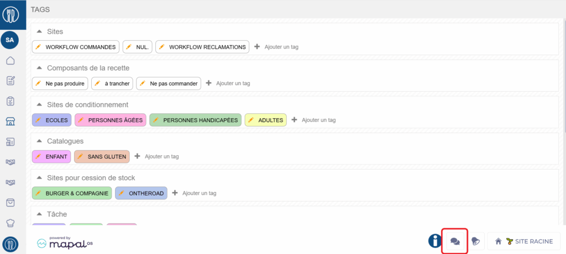
Task: Select the green BURGER & COMPAGNIE tag
Action: tap(77, 193)
